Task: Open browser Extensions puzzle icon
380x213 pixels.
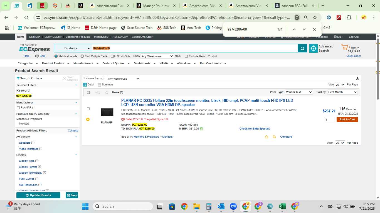Action: tap(349, 17)
